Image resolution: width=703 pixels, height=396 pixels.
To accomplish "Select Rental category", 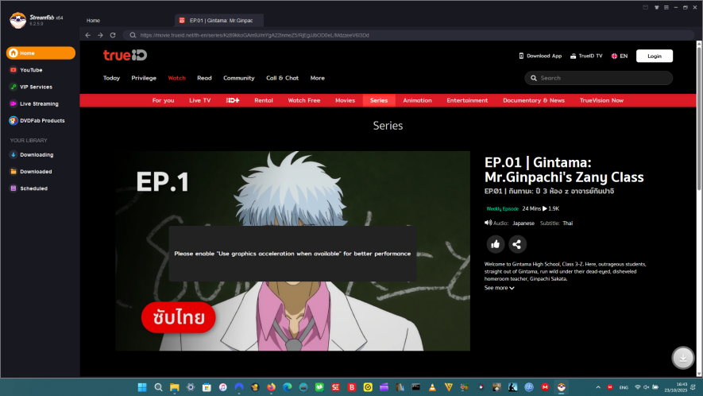I will (x=264, y=100).
